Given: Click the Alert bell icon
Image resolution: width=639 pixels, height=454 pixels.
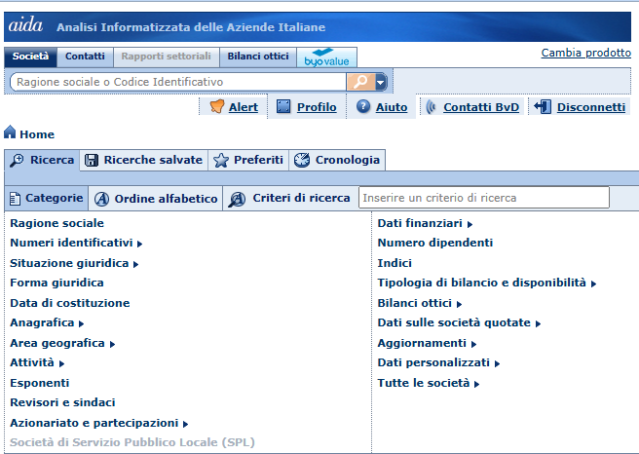Looking at the screenshot, I should [216, 107].
